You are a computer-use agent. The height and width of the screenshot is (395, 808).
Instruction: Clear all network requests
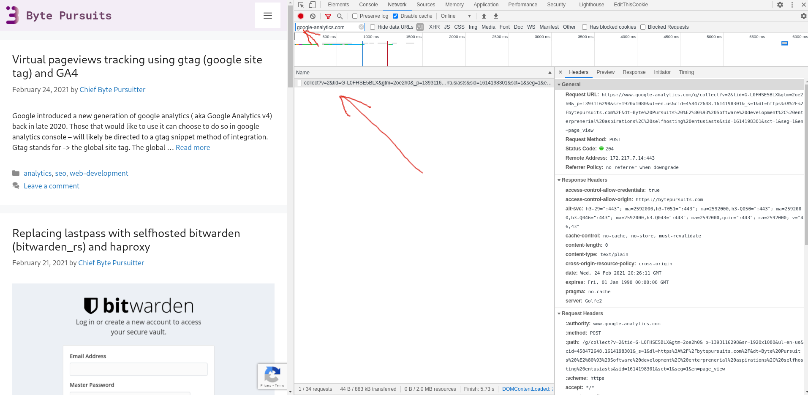click(x=313, y=16)
